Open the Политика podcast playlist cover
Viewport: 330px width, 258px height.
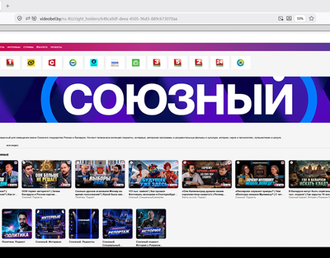tap(17, 224)
